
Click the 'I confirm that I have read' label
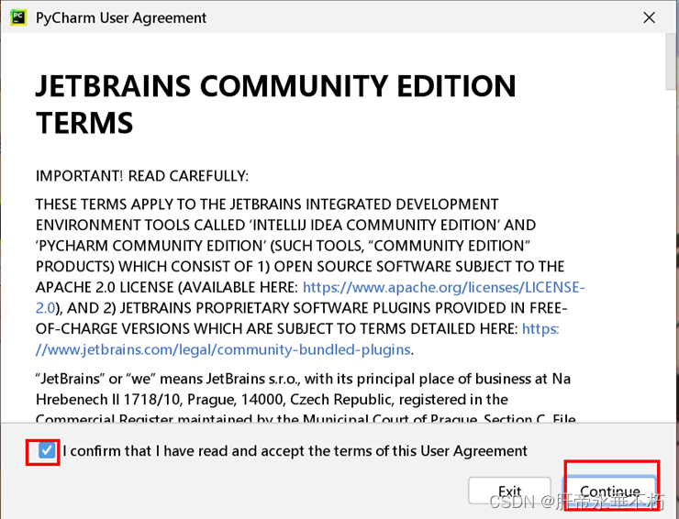[295, 451]
